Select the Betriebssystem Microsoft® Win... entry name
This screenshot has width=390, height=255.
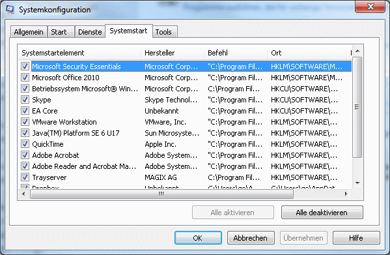pos(85,89)
